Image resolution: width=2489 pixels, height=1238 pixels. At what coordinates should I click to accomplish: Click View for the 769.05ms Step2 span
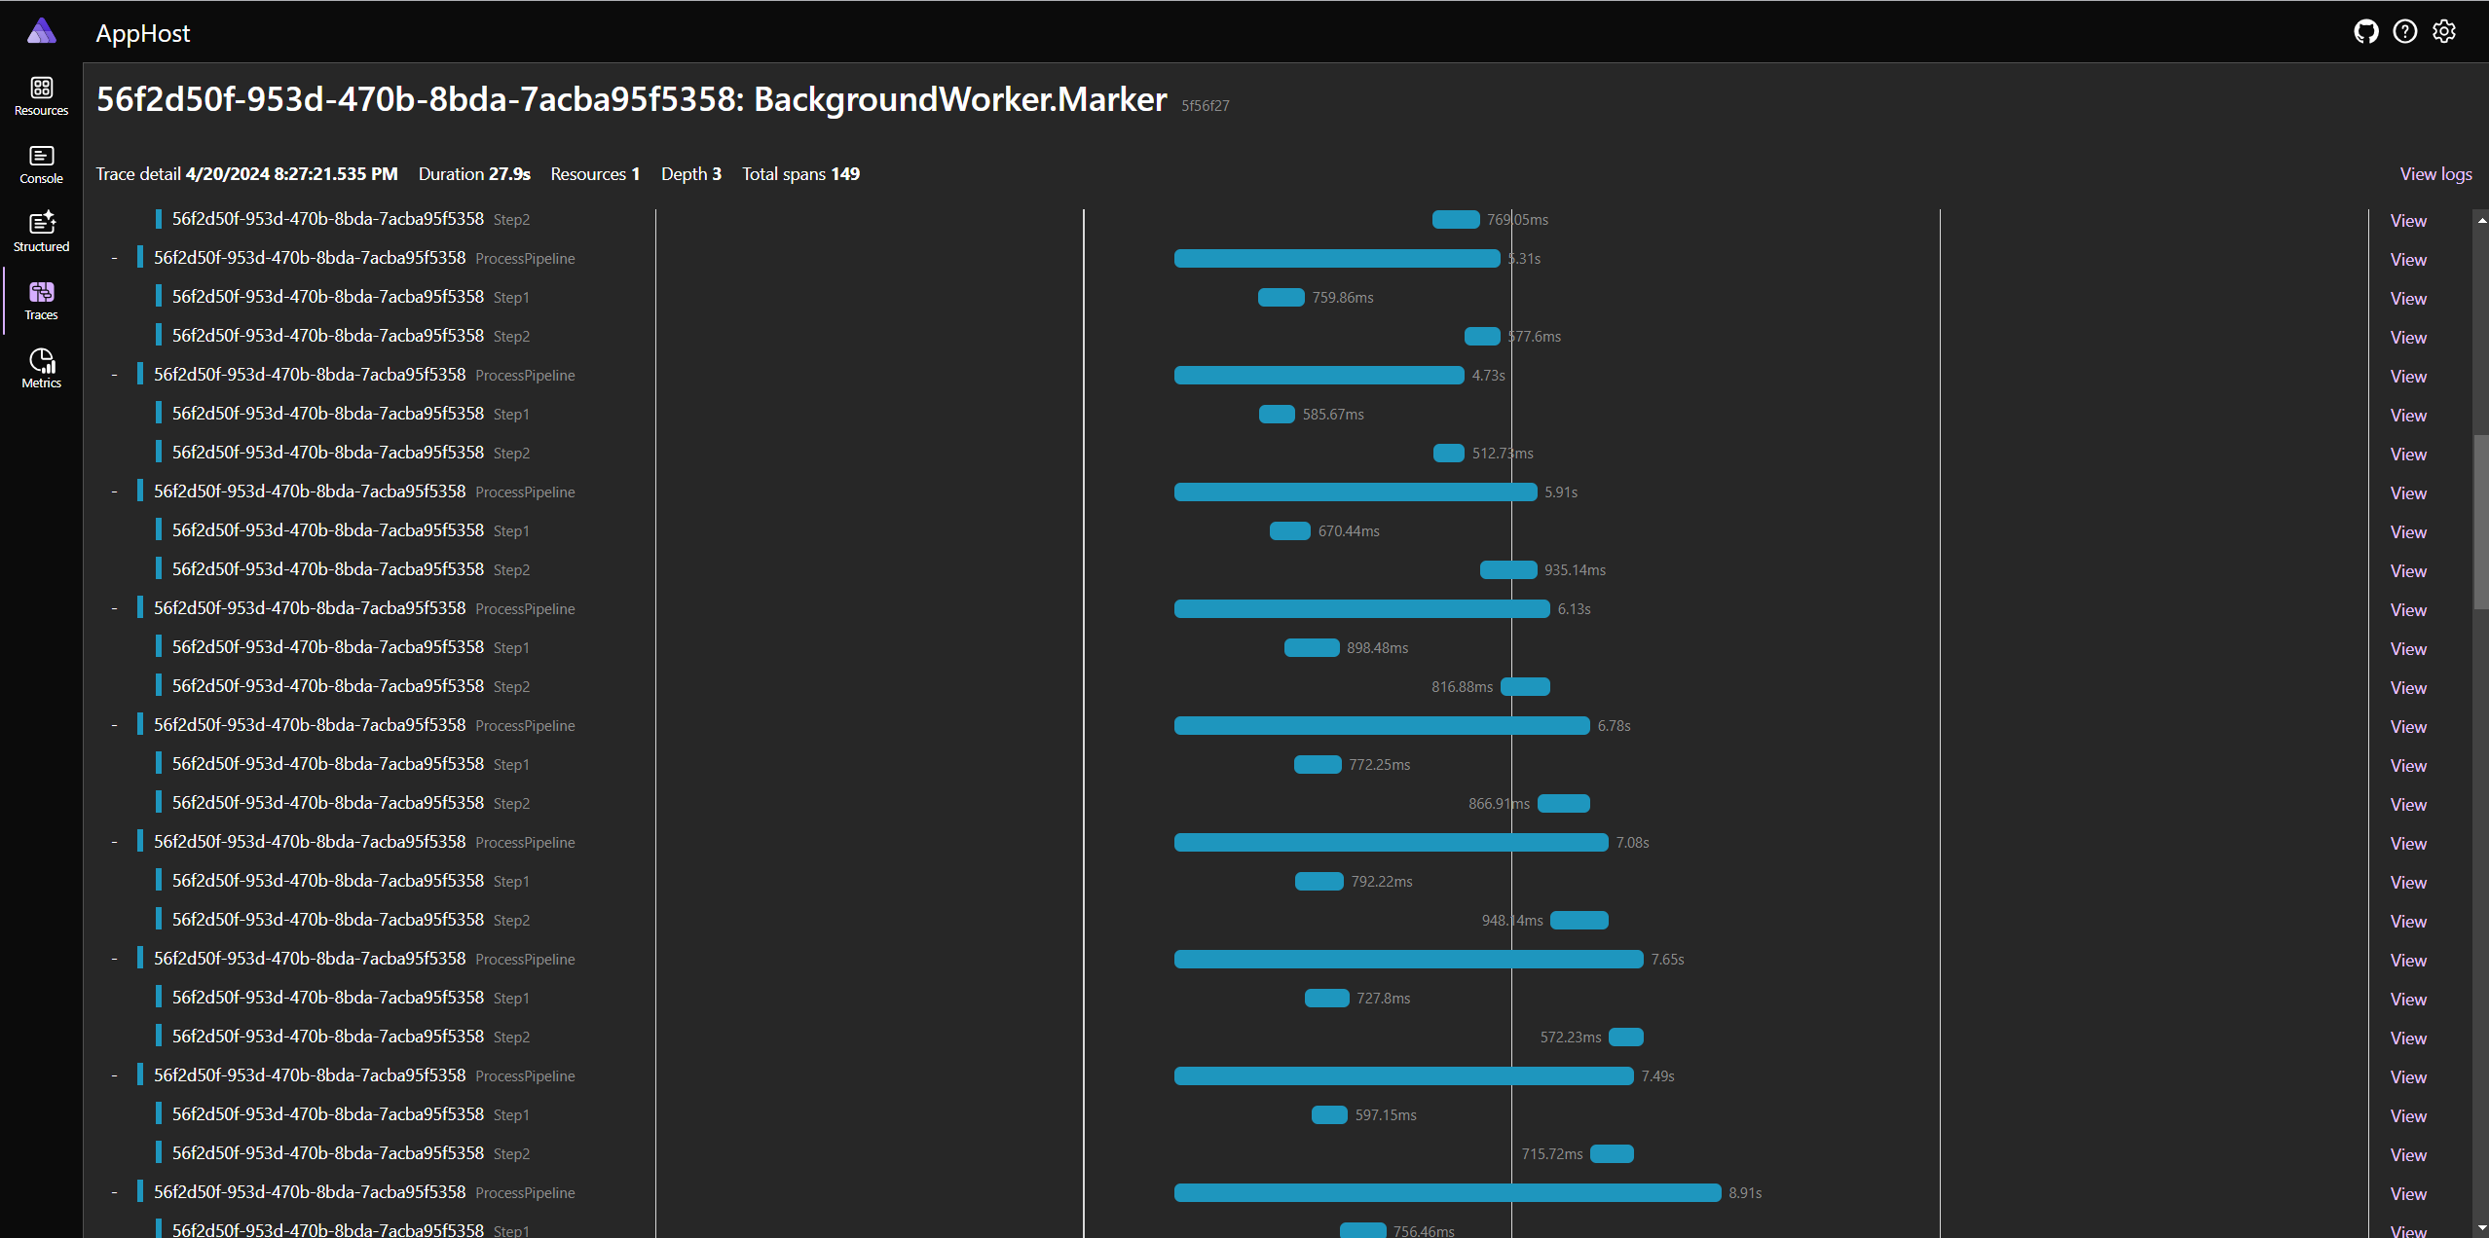[2408, 221]
